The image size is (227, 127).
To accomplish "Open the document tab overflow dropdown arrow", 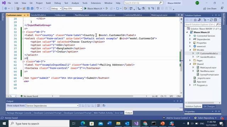I will click(179, 15).
